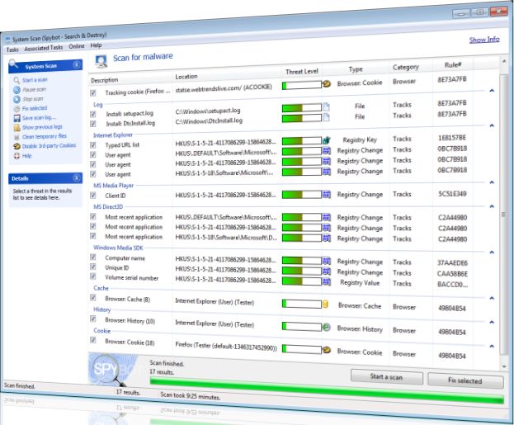The image size is (514, 425).
Task: Toggle the Install: setupact.log checkbox
Action: [93, 114]
